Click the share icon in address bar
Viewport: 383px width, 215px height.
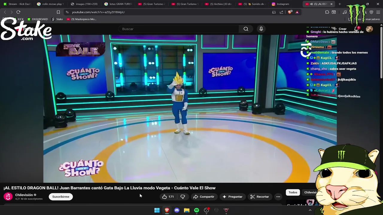pyautogui.click(x=281, y=12)
